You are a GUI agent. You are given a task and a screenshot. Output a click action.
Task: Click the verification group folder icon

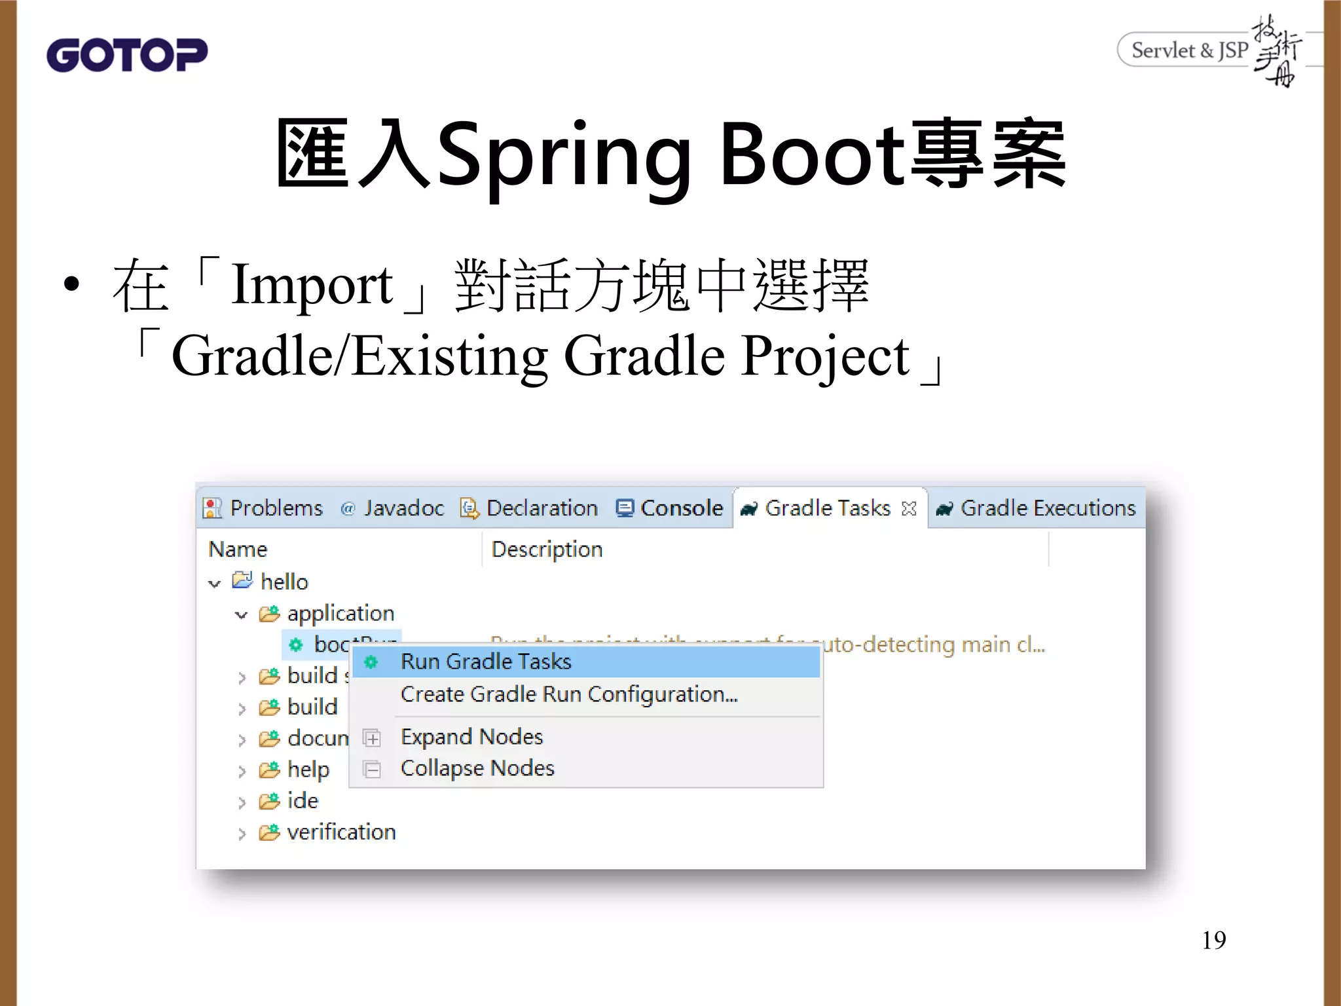269,832
